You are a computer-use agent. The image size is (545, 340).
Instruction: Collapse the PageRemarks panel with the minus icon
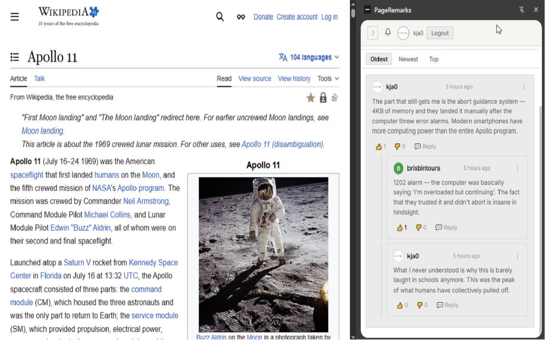click(367, 10)
